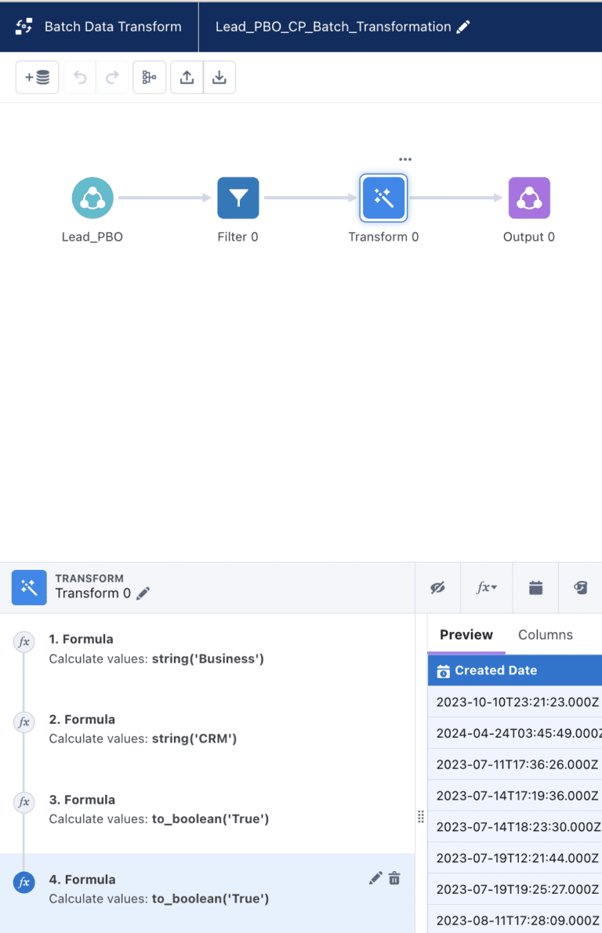The height and width of the screenshot is (933, 602).
Task: Select the Lead_PBO input node
Action: point(92,198)
